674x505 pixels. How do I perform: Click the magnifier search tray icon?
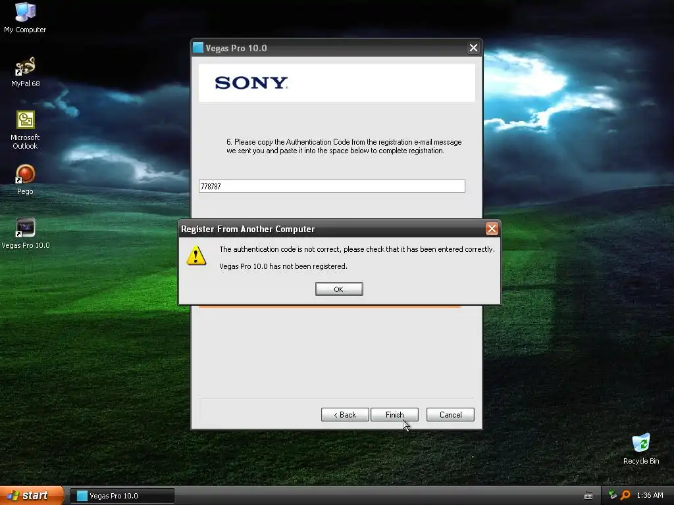pyautogui.click(x=625, y=495)
